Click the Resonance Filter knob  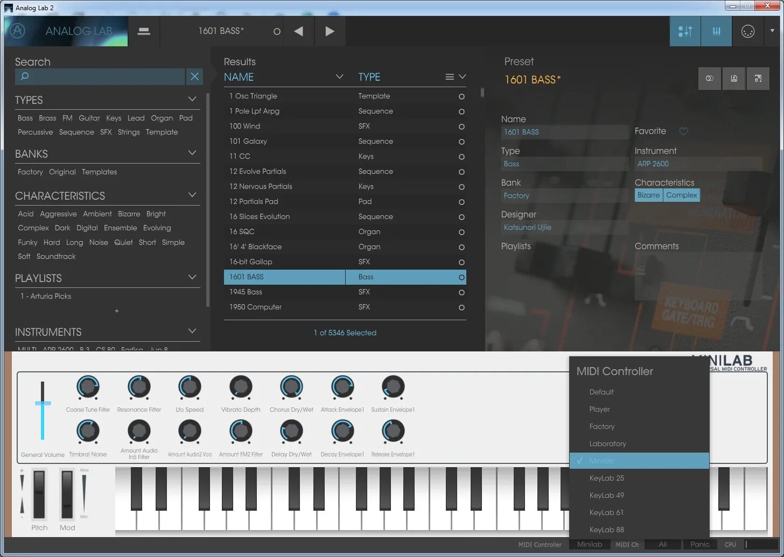(139, 387)
